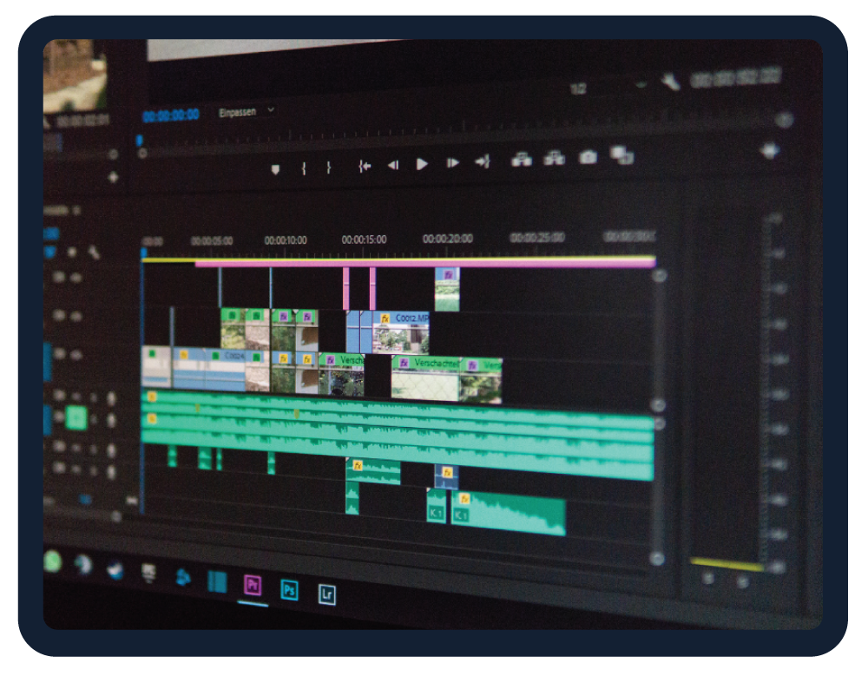Open the monitor settings wrench icon
The width and height of the screenshot is (868, 676).
669,82
